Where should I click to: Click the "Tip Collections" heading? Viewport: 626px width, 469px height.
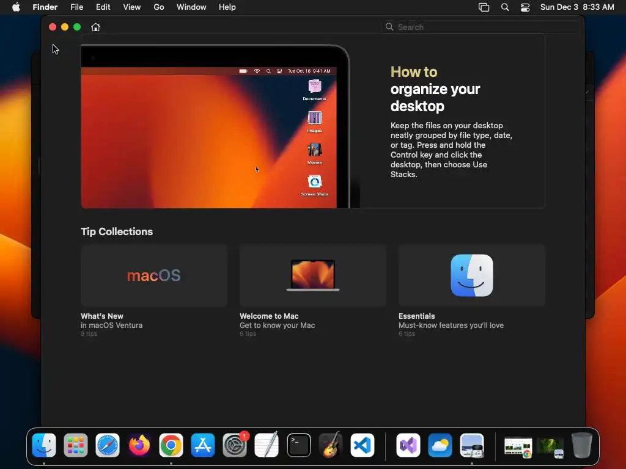tap(117, 231)
